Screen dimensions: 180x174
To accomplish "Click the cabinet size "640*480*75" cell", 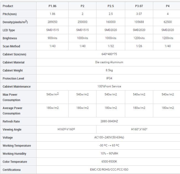I will (x=109, y=54).
